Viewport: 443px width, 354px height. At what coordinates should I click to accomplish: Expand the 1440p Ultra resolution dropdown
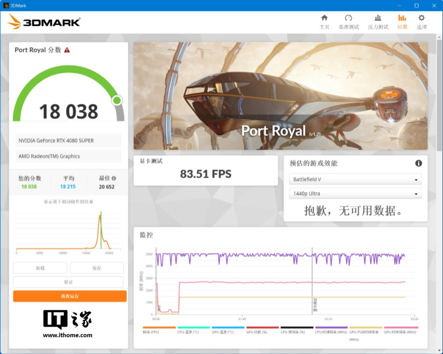tap(355, 194)
